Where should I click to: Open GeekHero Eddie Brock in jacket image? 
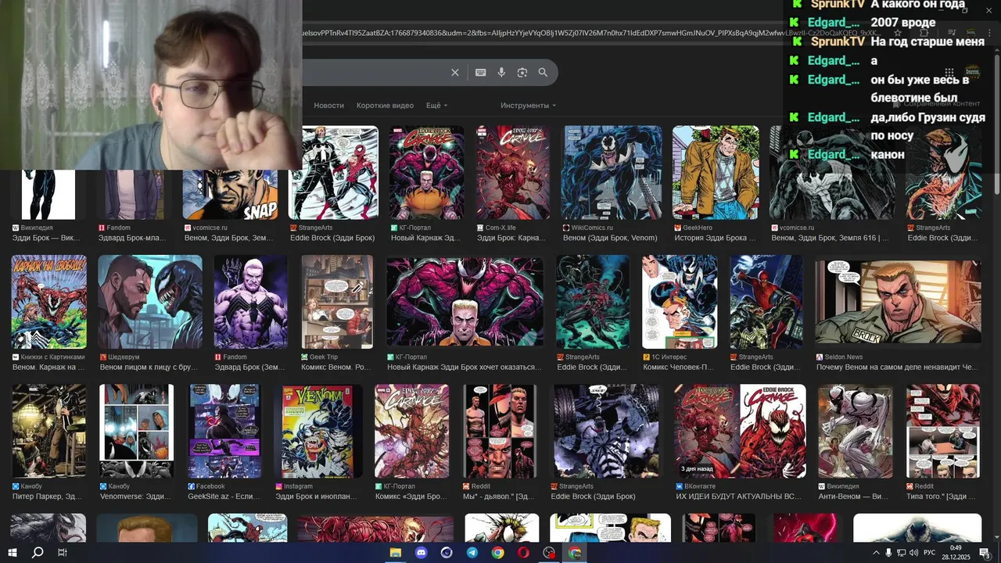click(716, 172)
